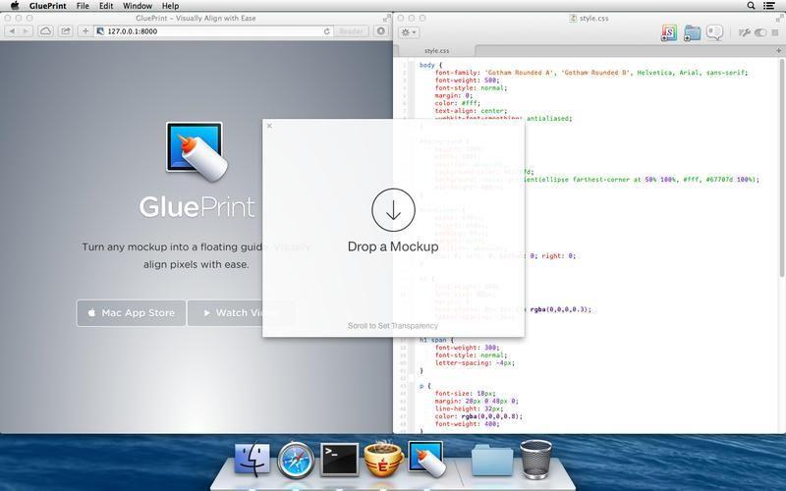The height and width of the screenshot is (491, 786).
Task: Click the Watch Video button
Action: [240, 313]
